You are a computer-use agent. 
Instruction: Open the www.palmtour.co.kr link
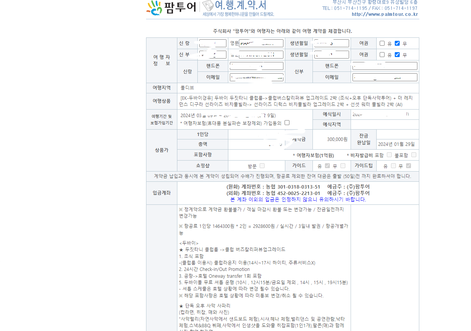pyautogui.click(x=385, y=14)
